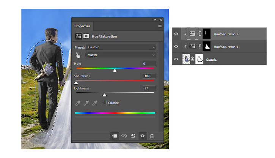Collapse the Properties panel double-arrow
The height and width of the screenshot is (158, 275).
click(x=155, y=20)
